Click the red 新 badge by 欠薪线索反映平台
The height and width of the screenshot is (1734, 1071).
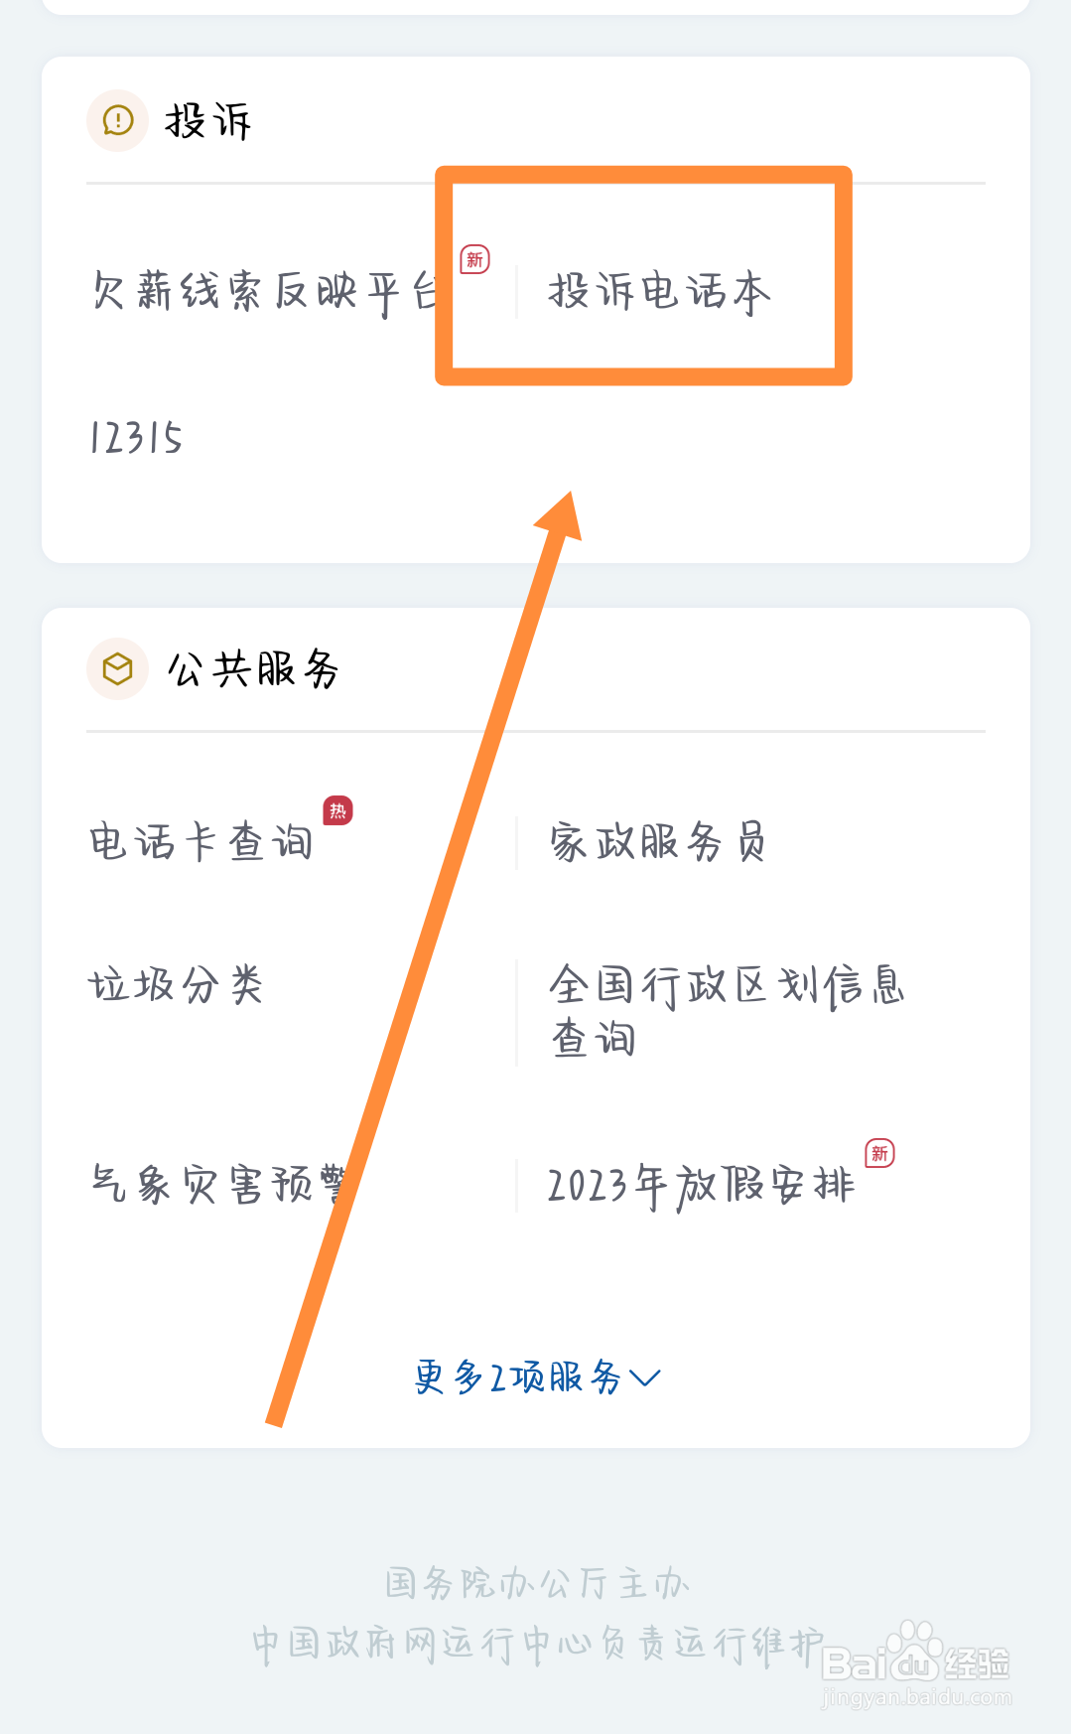click(x=474, y=259)
